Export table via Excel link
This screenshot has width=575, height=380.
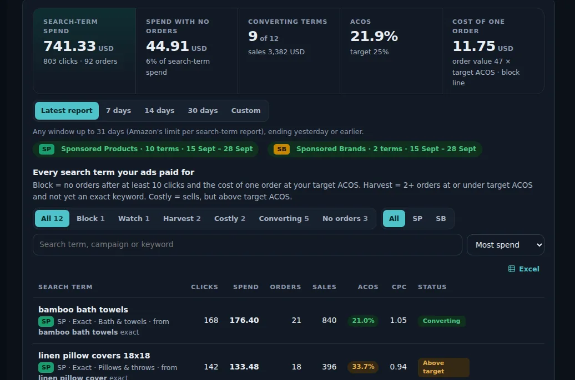(524, 269)
